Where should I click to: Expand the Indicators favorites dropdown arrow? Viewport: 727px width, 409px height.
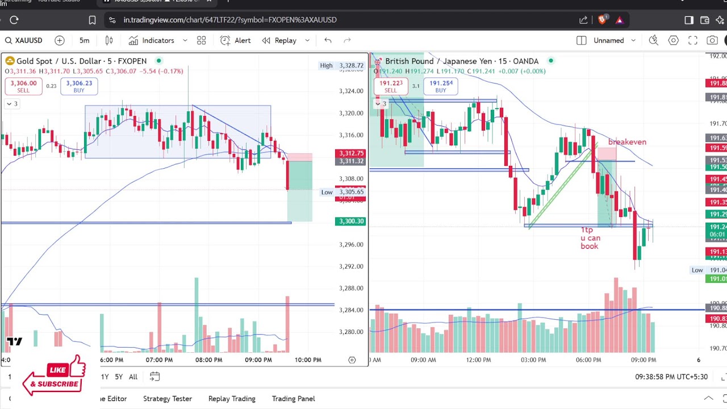coord(185,40)
